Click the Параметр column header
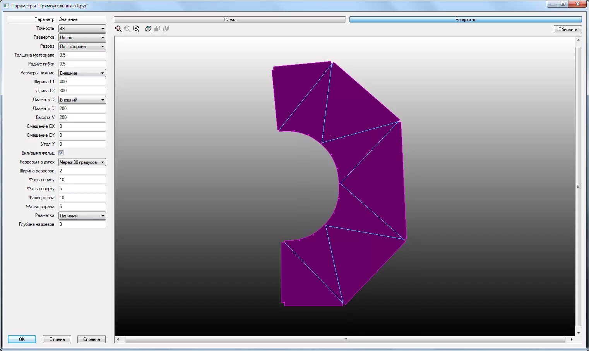 pos(45,19)
